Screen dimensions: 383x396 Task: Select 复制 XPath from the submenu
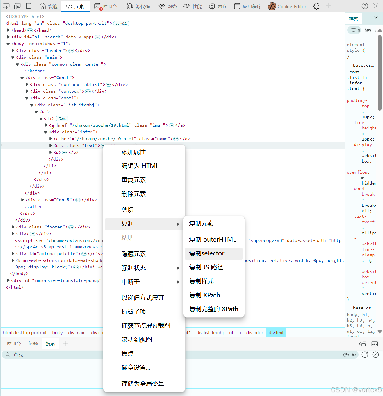point(205,295)
